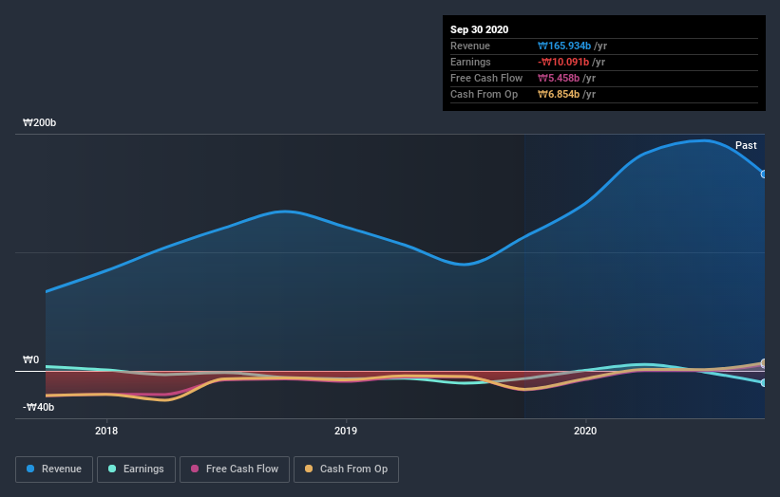Click the Cash From Op label in tooltip
Image resolution: width=780 pixels, height=497 pixels.
[484, 94]
